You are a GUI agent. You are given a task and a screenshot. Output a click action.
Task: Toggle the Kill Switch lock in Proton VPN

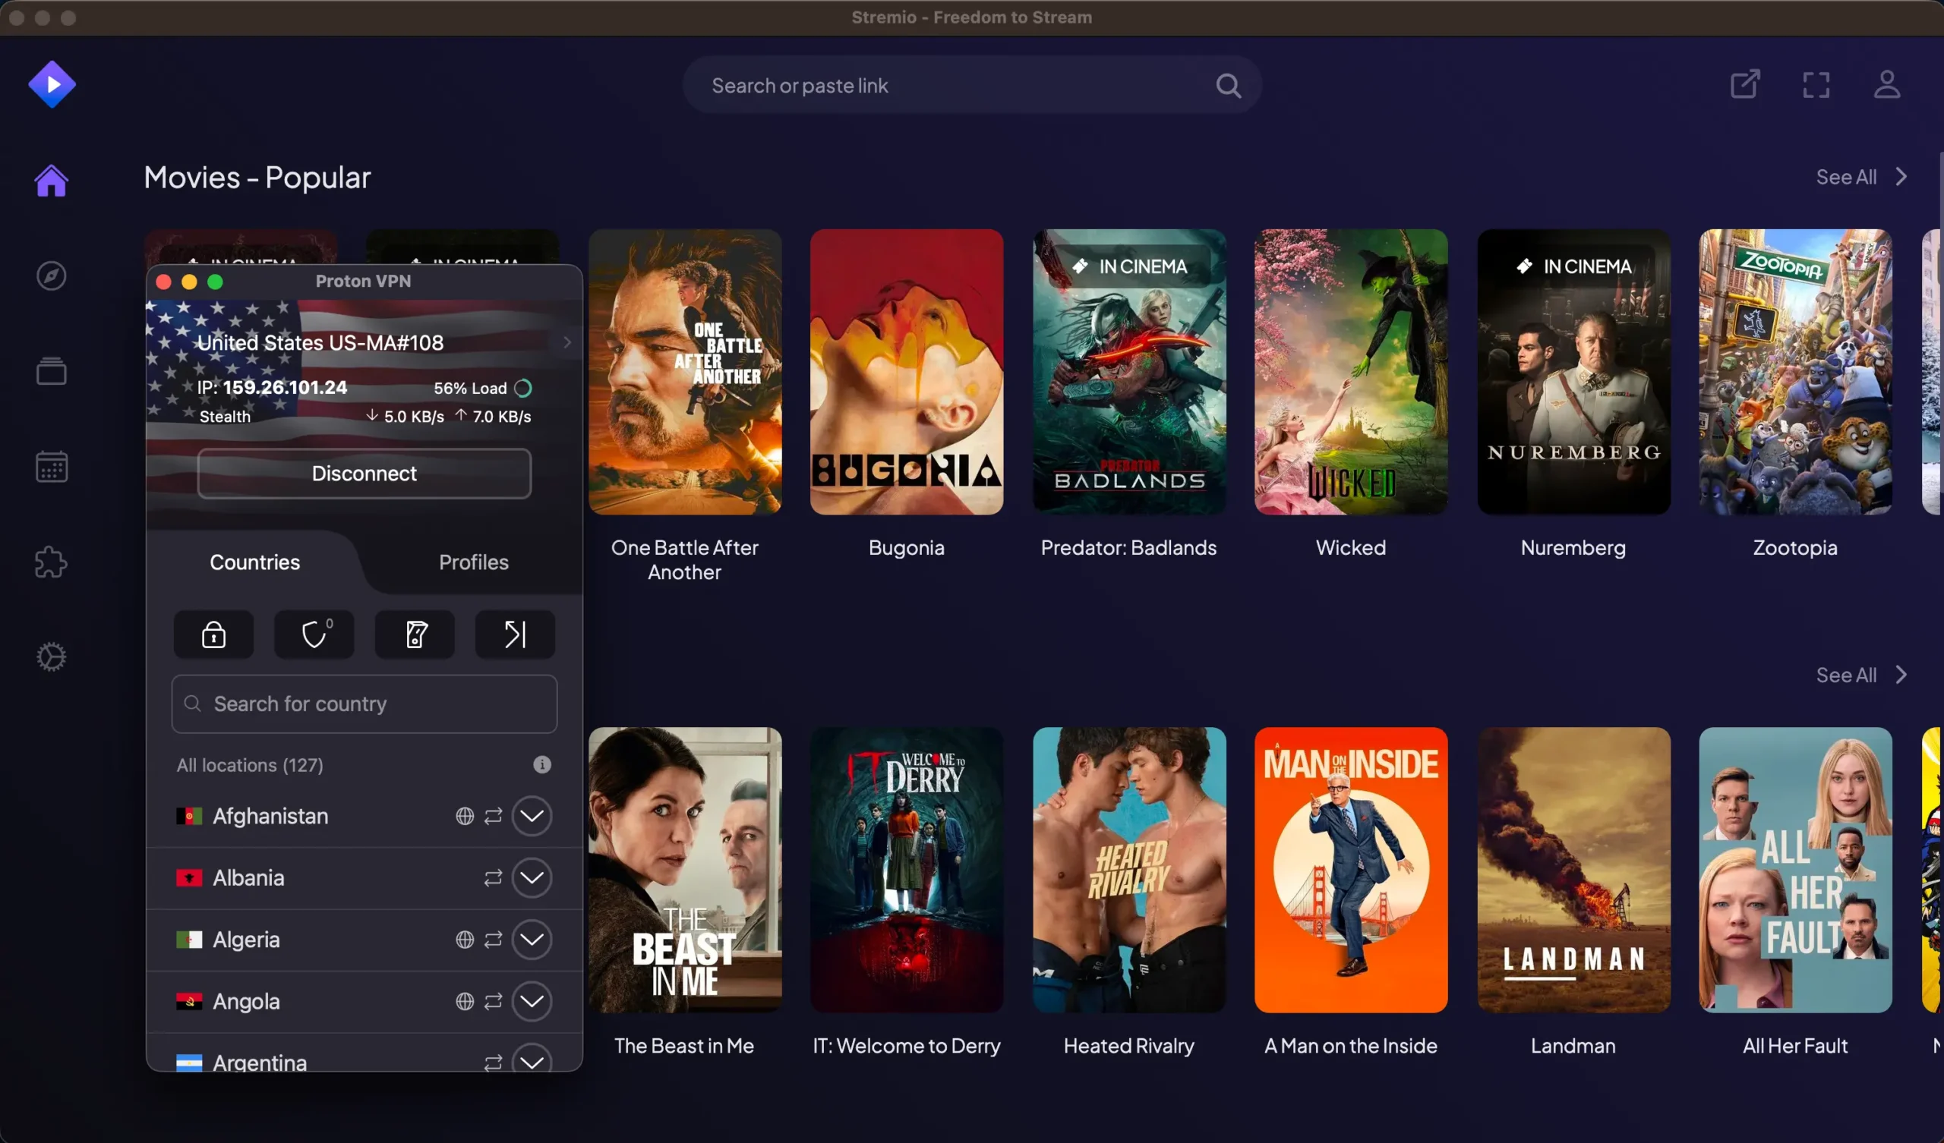(213, 634)
